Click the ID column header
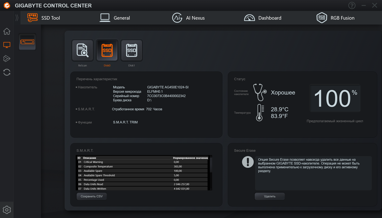 click(79, 158)
